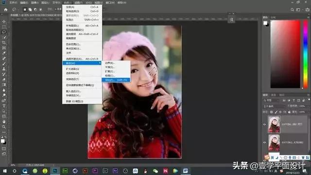
Task: Select the Pen tool
Action: [x=4, y=101]
